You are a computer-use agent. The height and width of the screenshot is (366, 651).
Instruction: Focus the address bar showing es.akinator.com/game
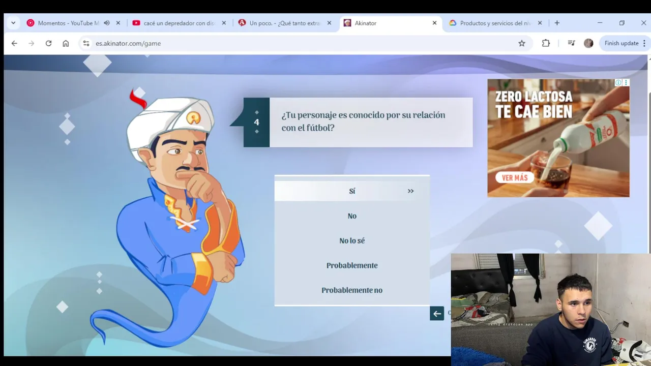[305, 43]
